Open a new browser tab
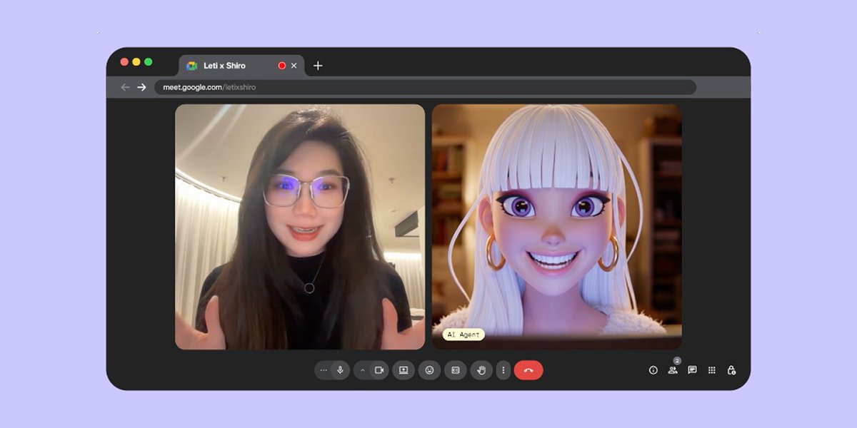Screen dimensions: 857x428 [x=318, y=66]
